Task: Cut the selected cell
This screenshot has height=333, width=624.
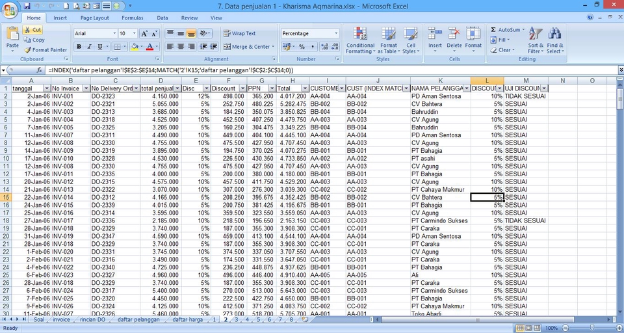Action: point(32,30)
